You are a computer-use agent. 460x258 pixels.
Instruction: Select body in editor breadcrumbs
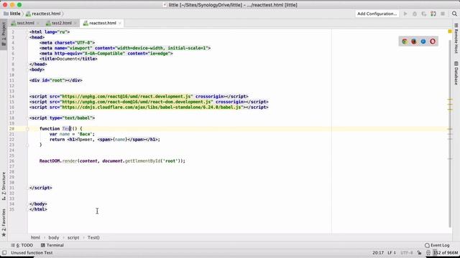pyautogui.click(x=54, y=237)
